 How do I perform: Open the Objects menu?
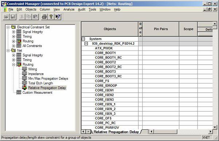31,9
